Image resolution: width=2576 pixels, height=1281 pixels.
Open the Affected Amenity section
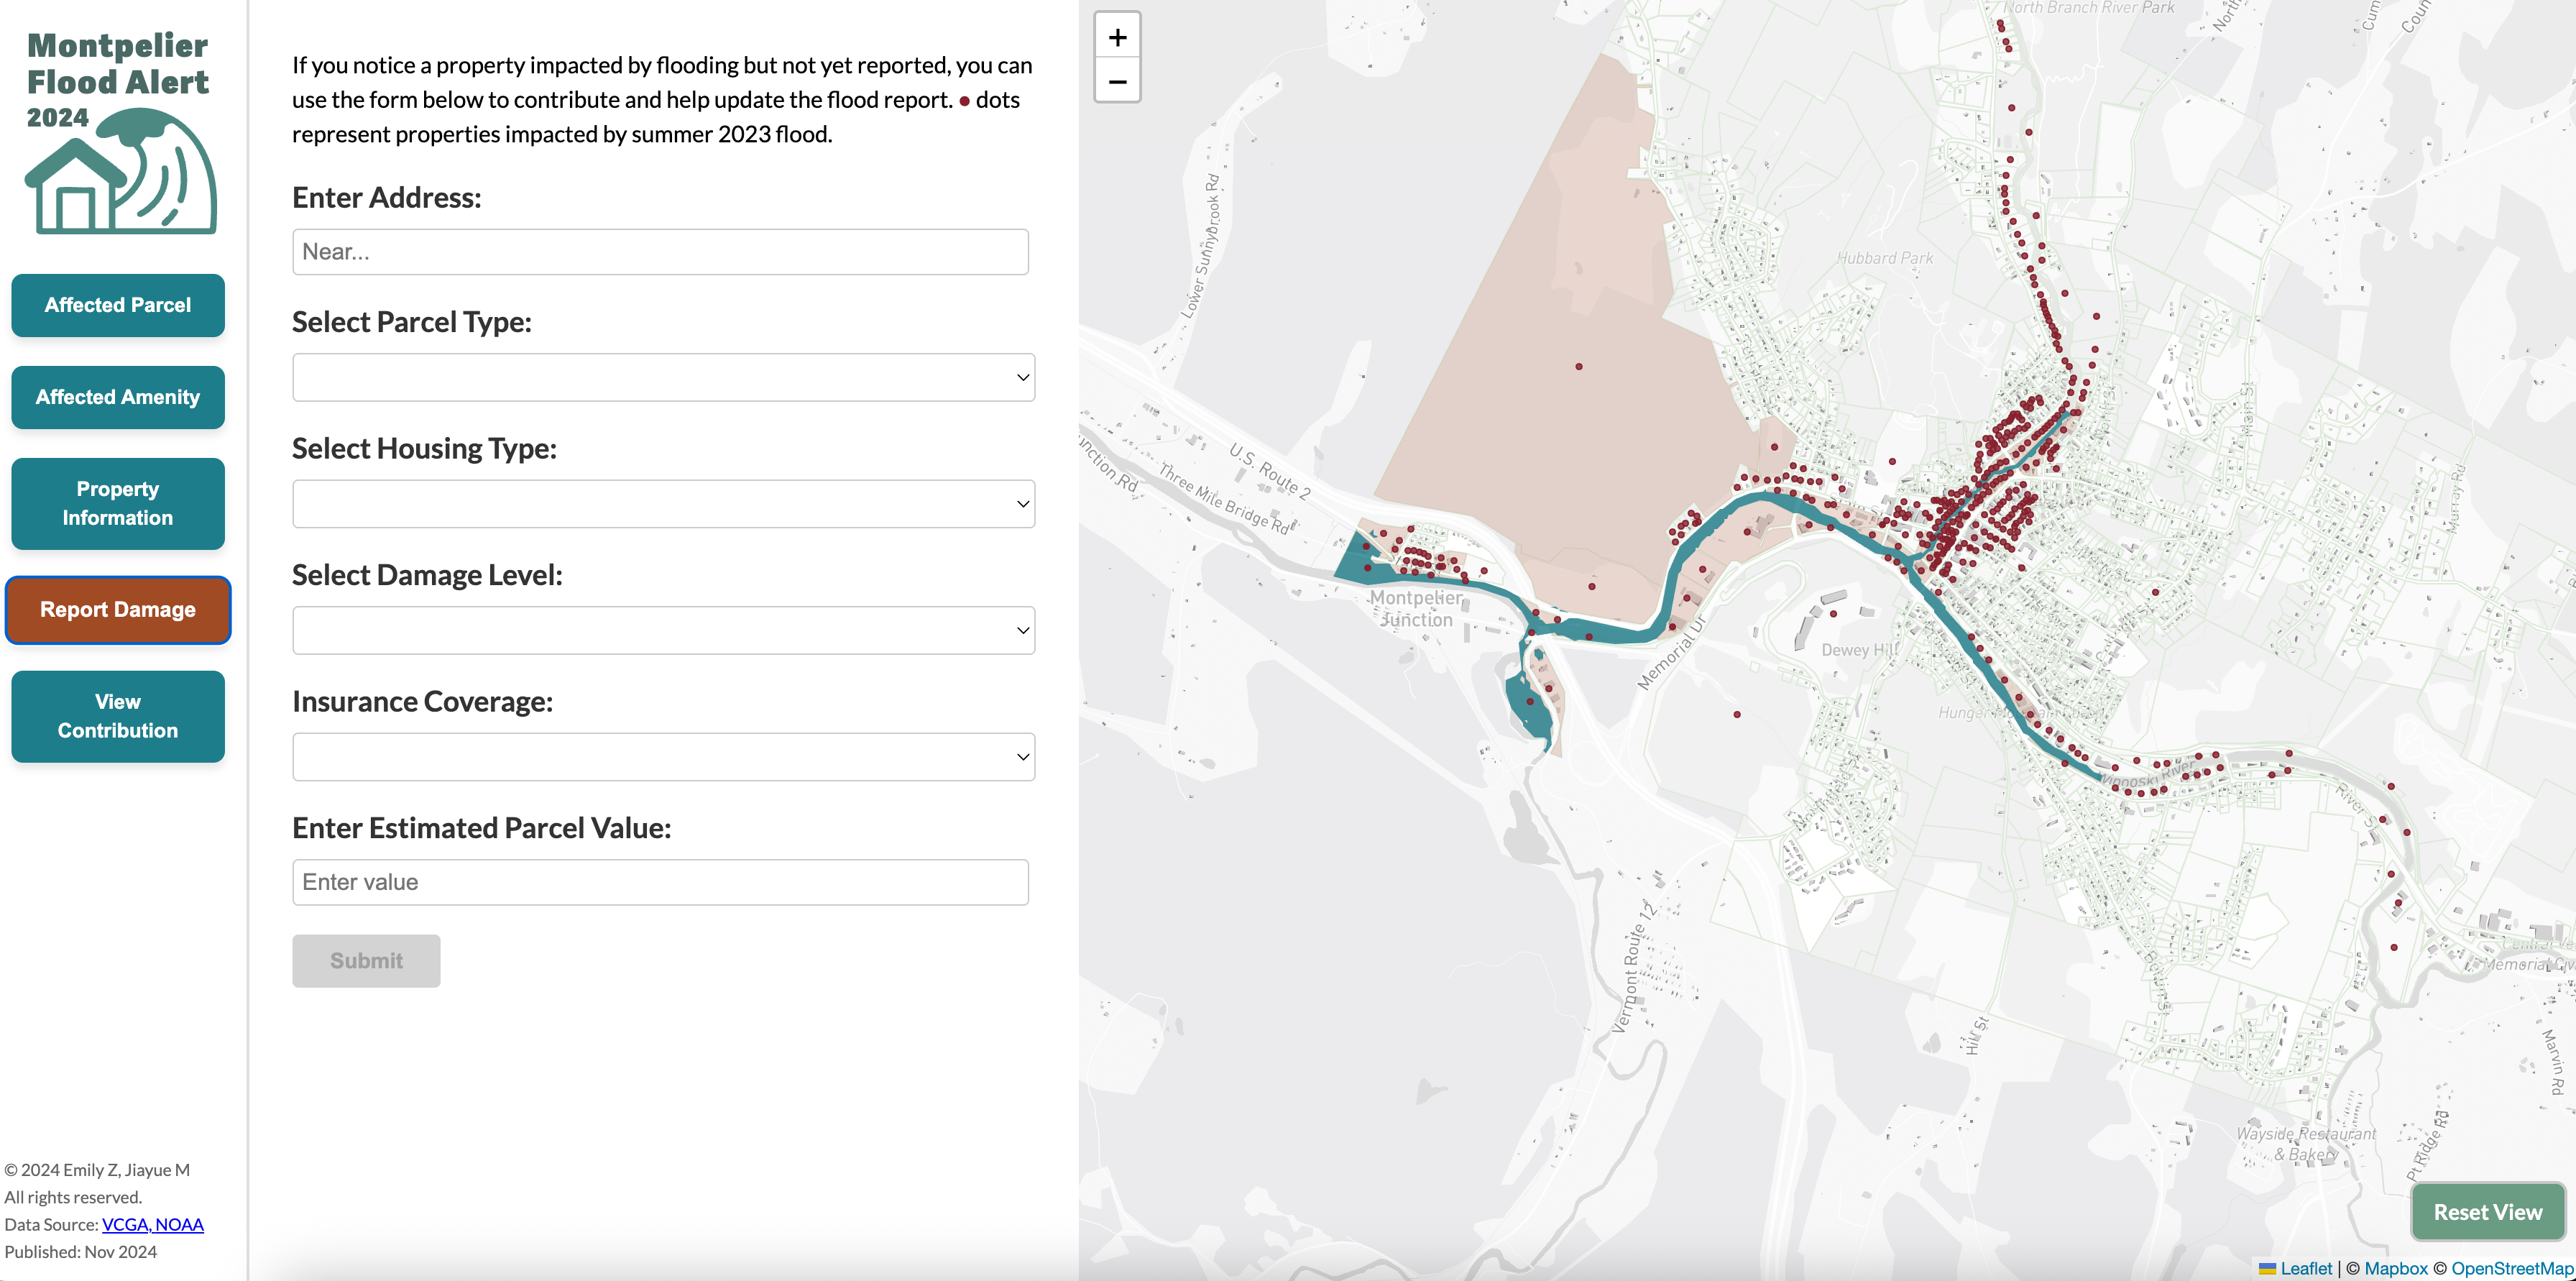118,397
